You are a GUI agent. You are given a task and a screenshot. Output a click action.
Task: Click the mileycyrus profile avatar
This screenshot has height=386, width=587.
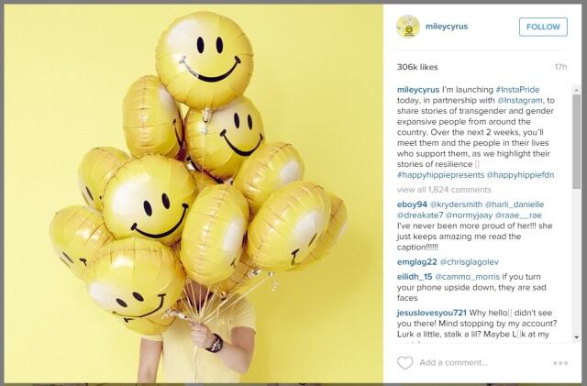408,27
